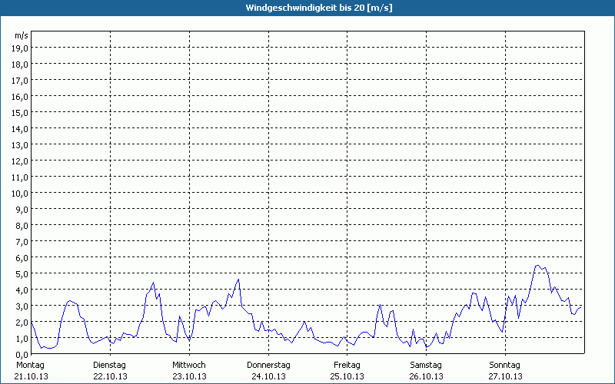Click the '8,0' y-axis label
The height and width of the screenshot is (384, 615).
point(22,226)
